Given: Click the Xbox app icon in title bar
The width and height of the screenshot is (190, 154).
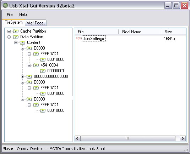Looking at the screenshot, I should point(5,5).
